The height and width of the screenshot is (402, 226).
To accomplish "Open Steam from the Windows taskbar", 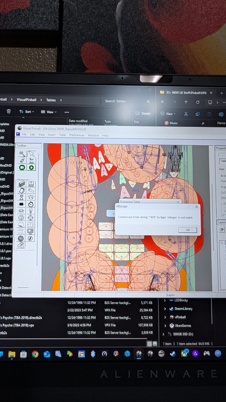I will pyautogui.click(x=173, y=354).
